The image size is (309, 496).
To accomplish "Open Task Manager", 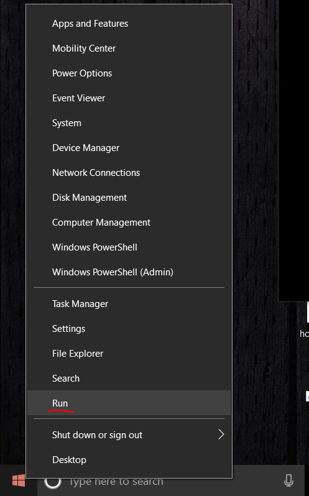I will point(129,304).
